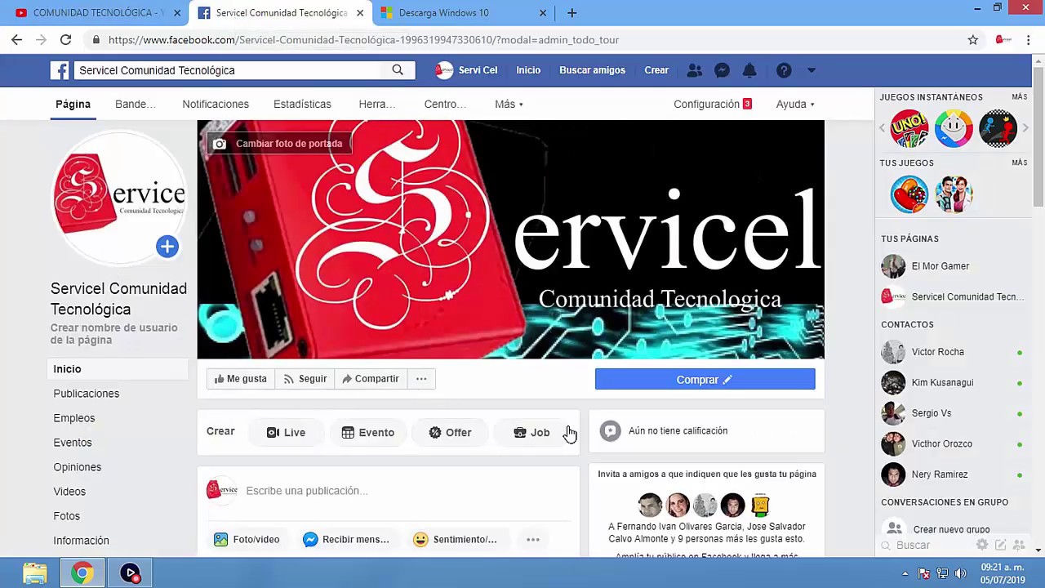Select the Página tab
The width and height of the screenshot is (1045, 588).
(73, 104)
